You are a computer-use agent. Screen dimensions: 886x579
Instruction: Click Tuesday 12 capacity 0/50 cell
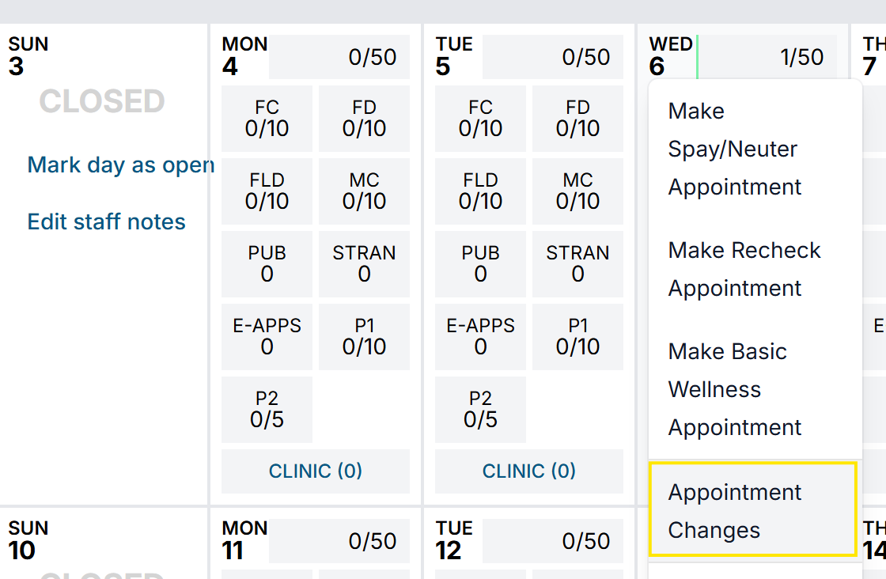(553, 541)
